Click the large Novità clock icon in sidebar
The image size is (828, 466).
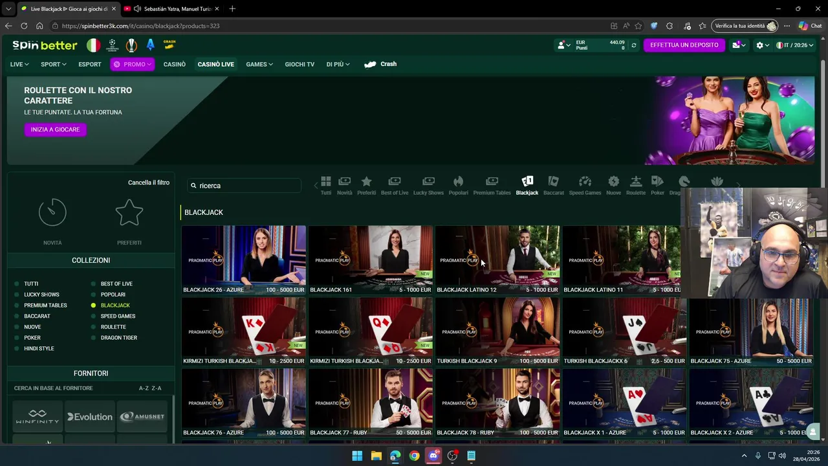click(52, 212)
